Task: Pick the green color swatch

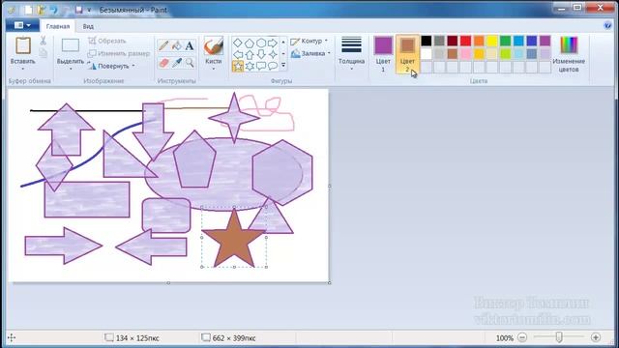Action: coord(505,41)
